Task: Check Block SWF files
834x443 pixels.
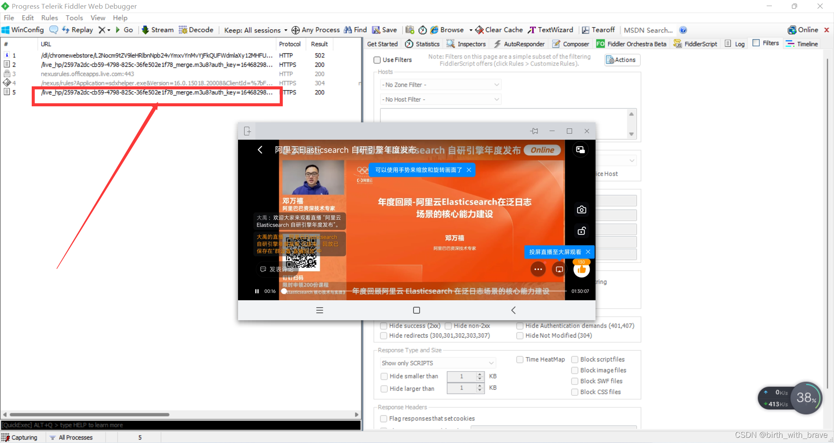Action: coord(575,381)
